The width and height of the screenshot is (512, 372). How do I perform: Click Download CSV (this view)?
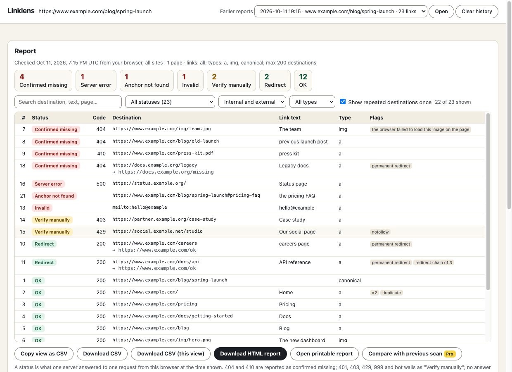[171, 354]
